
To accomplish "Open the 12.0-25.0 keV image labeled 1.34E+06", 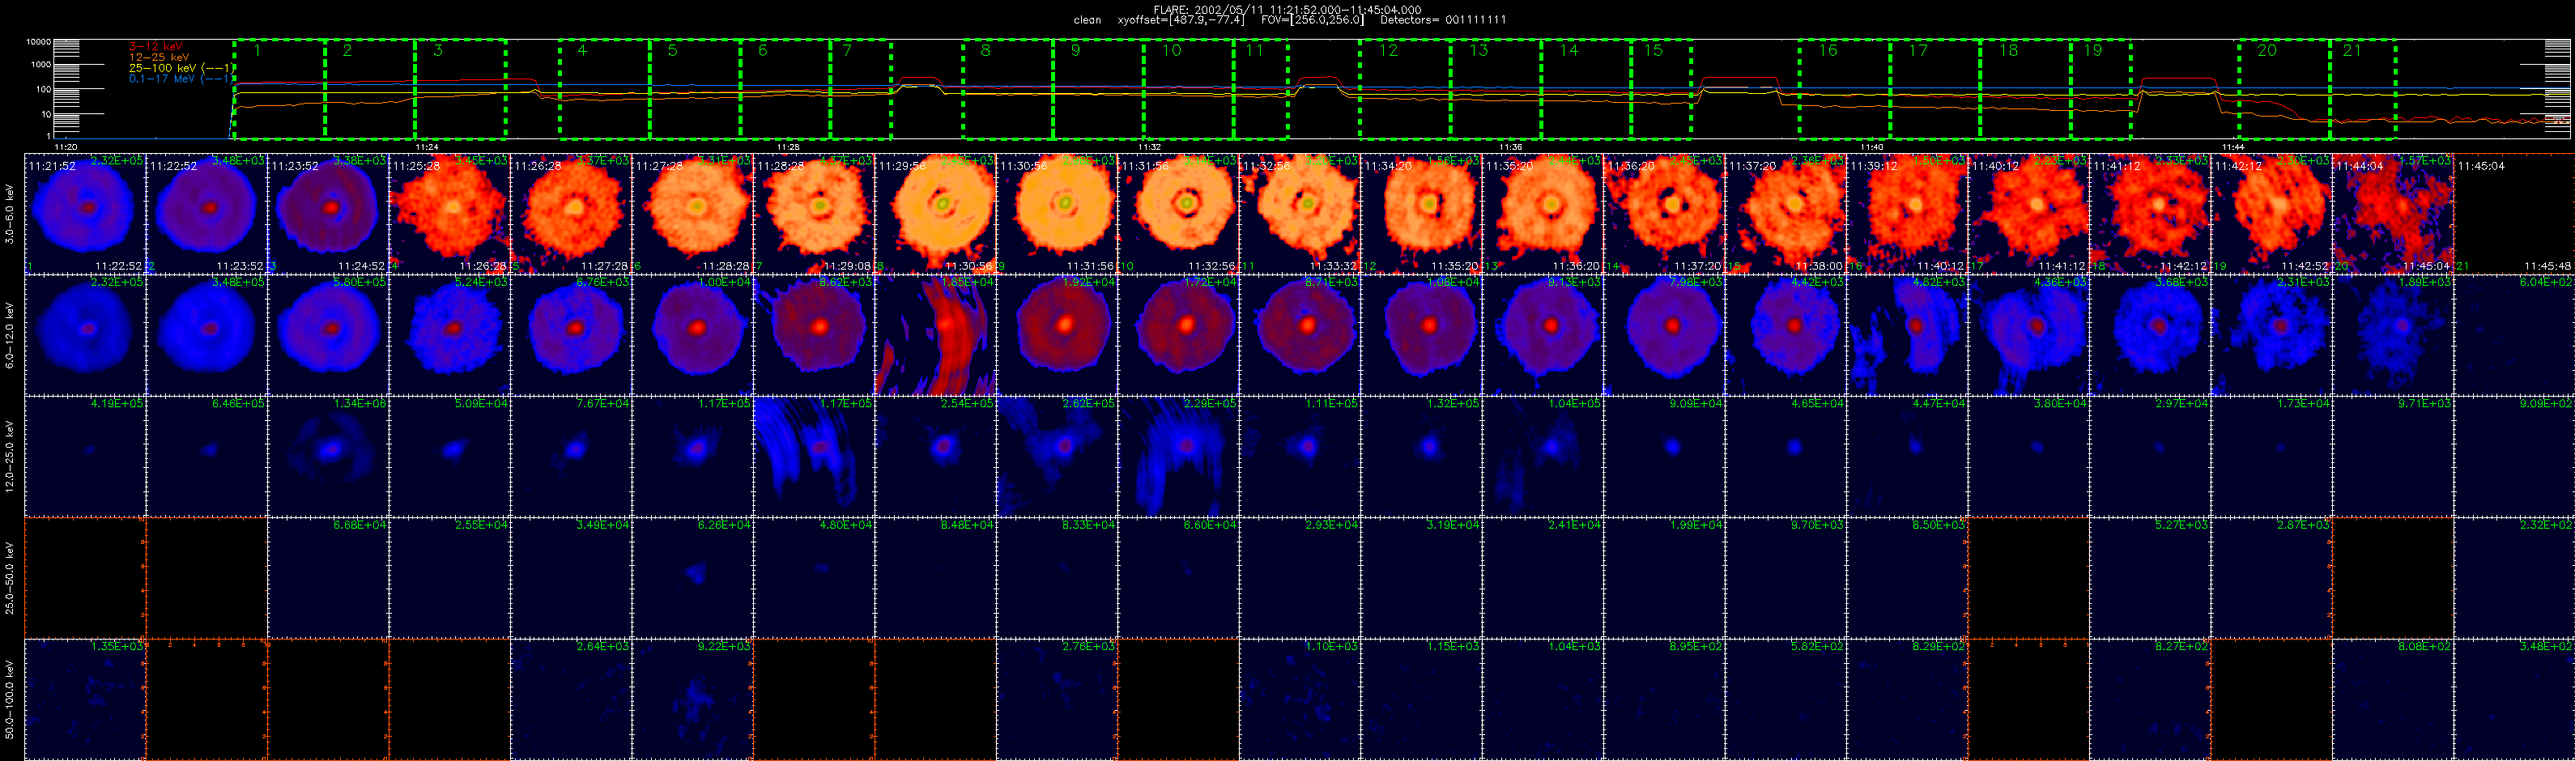I will coord(328,456).
